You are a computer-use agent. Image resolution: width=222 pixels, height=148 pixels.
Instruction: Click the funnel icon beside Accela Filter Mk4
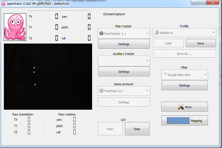(165, 75)
